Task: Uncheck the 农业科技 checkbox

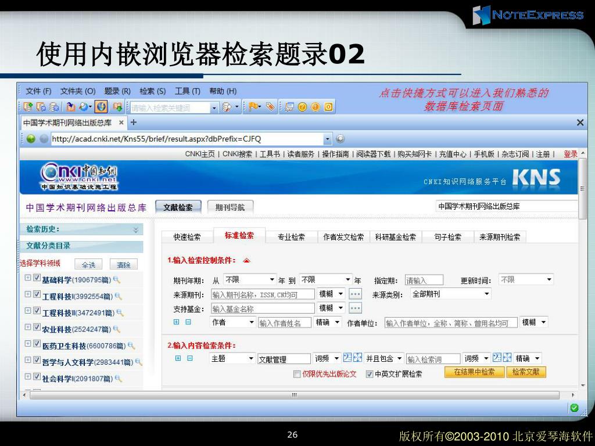Action: [37, 327]
